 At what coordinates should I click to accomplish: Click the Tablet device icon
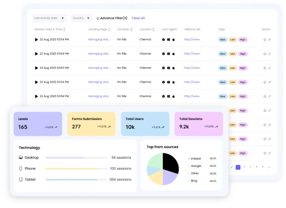(21, 179)
